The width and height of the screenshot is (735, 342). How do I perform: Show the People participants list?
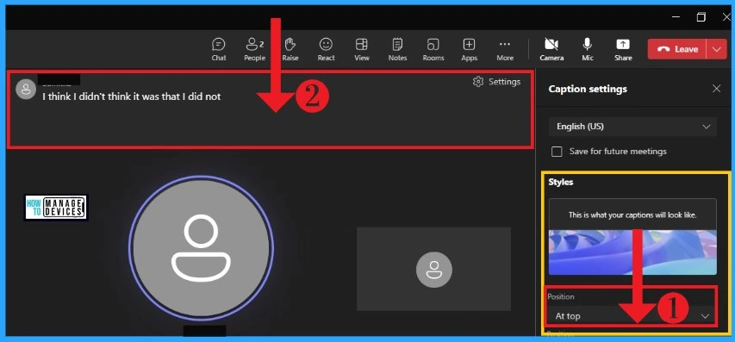click(x=254, y=50)
